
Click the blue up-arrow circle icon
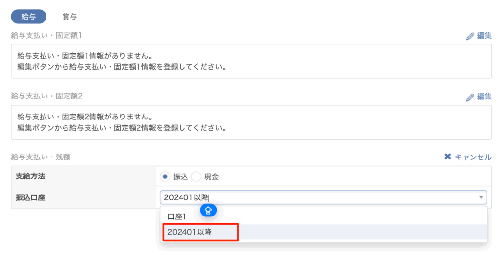pyautogui.click(x=208, y=211)
